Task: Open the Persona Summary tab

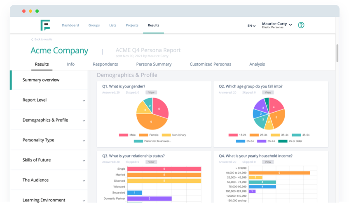Action: (x=154, y=64)
